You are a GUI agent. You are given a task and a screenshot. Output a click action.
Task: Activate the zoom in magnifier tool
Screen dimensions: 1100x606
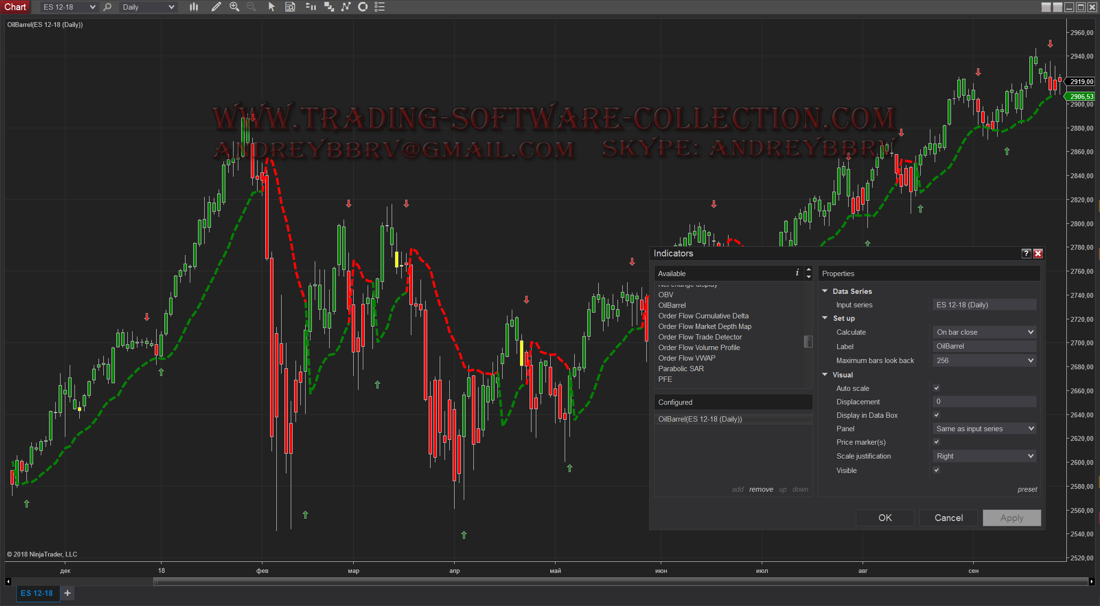coord(235,7)
